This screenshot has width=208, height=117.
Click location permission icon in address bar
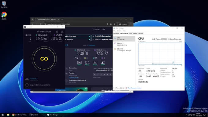(x=107, y=24)
